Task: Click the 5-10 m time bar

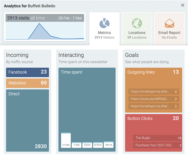Action: pyautogui.click(x=98, y=145)
